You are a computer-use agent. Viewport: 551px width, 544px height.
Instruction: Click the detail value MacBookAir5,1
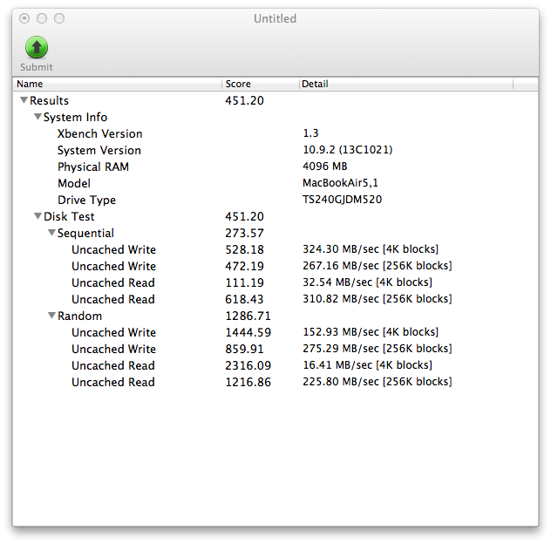click(x=341, y=183)
